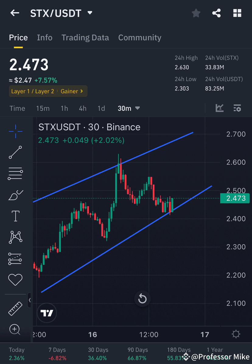Screen dimensions: 252x364
Task: Select the crosshair tool
Action: pos(15,131)
